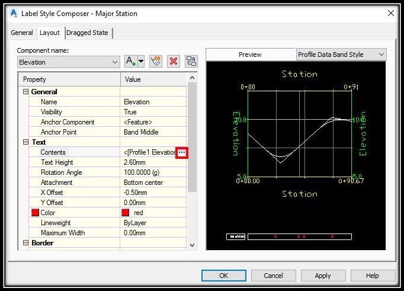Click the red color swatch in Value column
The height and width of the screenshot is (291, 404).
point(126,213)
